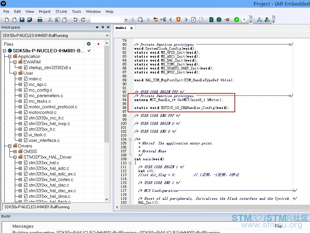Image resolution: width=310 pixels, height=233 pixels.
Task: Select stm32f3xx_it.c in the file tree
Action: pyautogui.click(x=42, y=129)
